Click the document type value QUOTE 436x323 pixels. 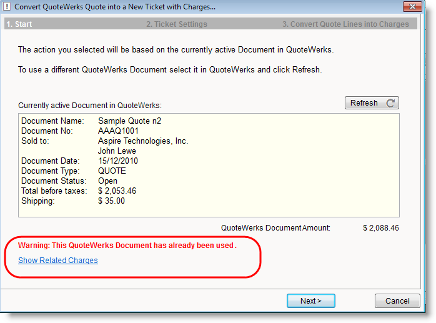click(112, 171)
